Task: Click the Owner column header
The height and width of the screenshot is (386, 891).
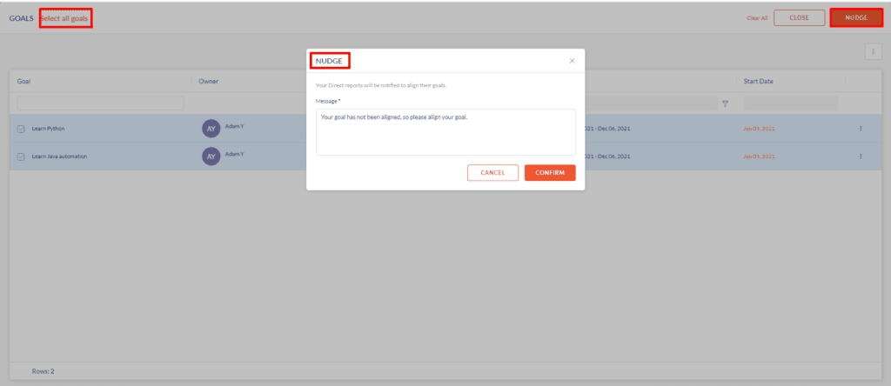Action: [209, 81]
